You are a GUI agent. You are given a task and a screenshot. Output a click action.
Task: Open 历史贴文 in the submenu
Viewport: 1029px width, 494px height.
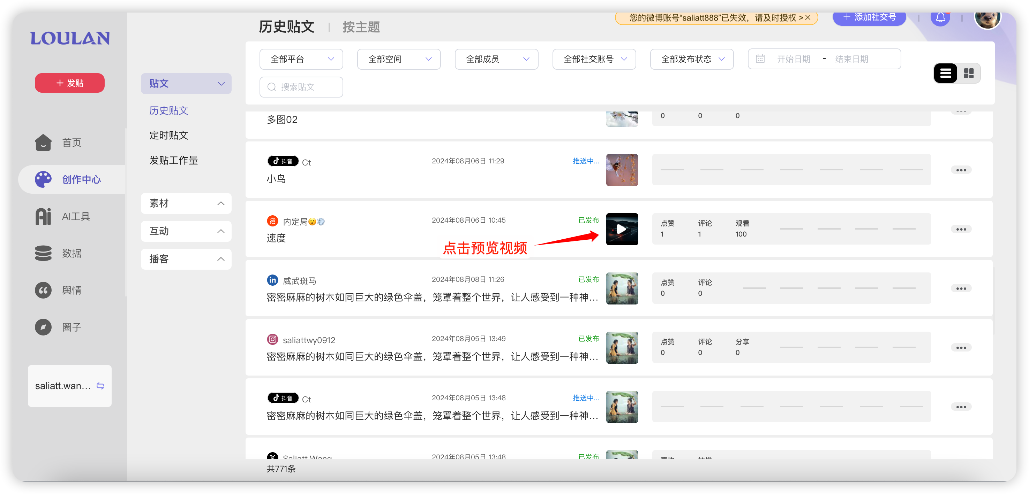tap(168, 110)
